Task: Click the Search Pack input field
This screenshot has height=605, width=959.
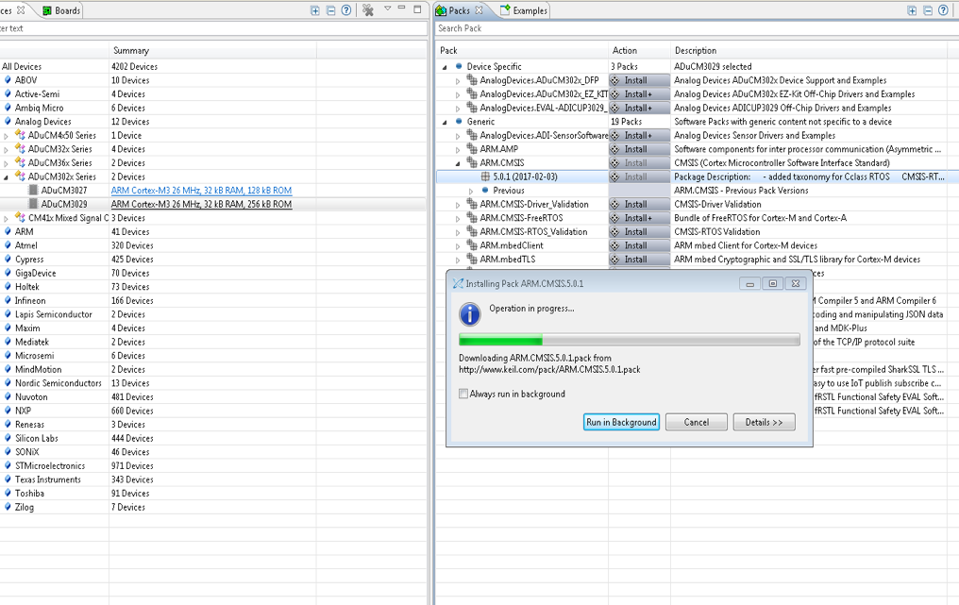Action: (697, 28)
